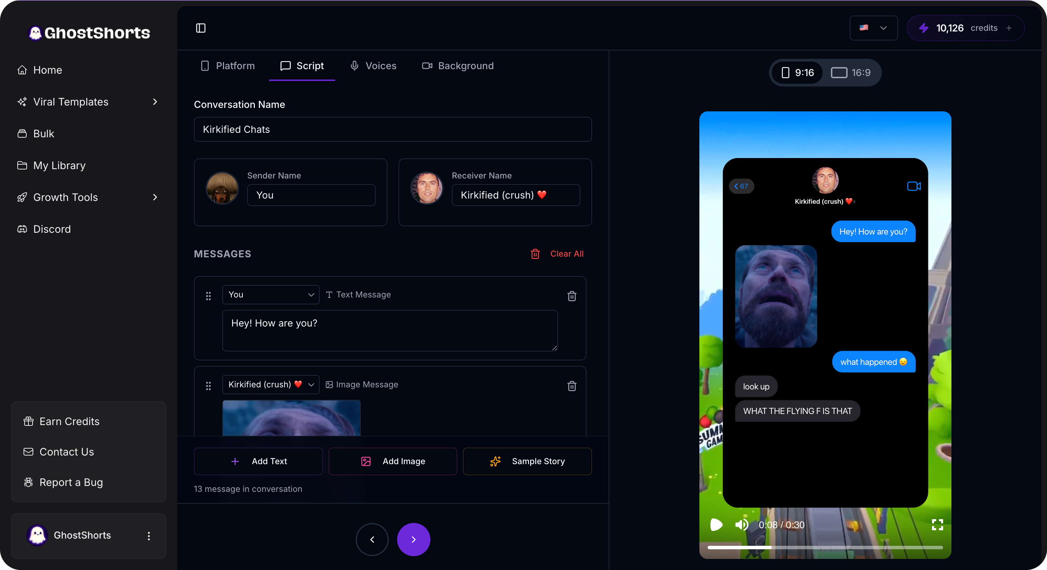
Task: Add credits with the plus icon
Action: coord(1009,28)
